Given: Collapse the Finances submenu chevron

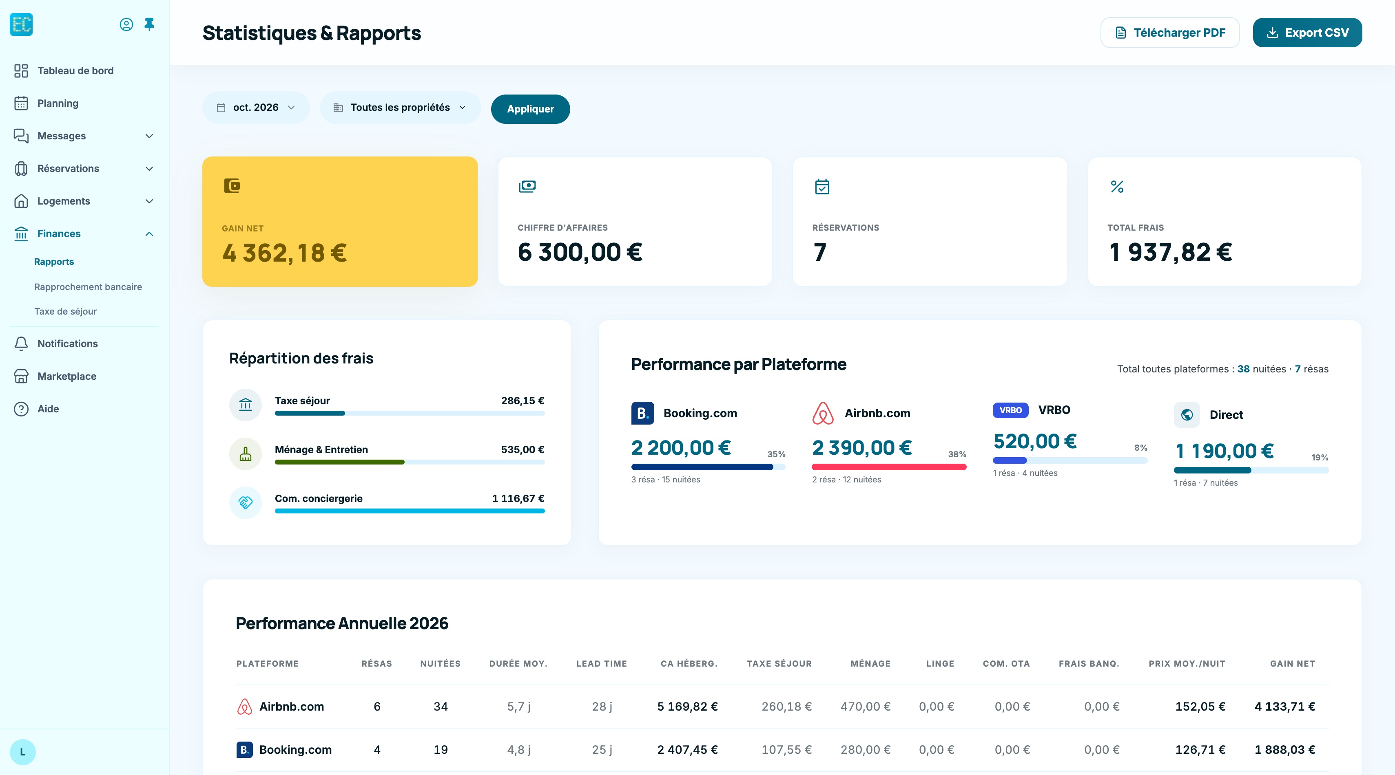Looking at the screenshot, I should [x=149, y=233].
